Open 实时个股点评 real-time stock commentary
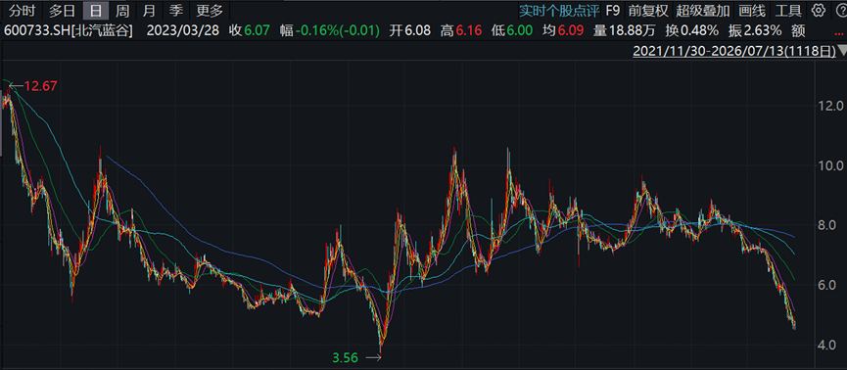Screen dimensions: 847x370 click(559, 10)
